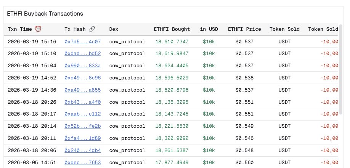Open transaction hash 0x990...833a
350x168 pixels.
click(x=82, y=66)
